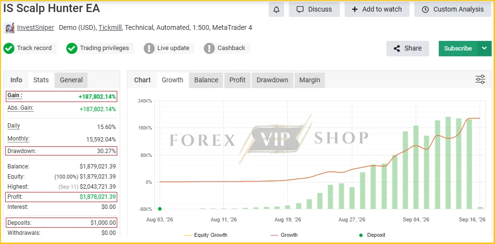Screen dimensions: 495x244
Task: Click the Drawdown value 30.27%
Action: click(106, 151)
